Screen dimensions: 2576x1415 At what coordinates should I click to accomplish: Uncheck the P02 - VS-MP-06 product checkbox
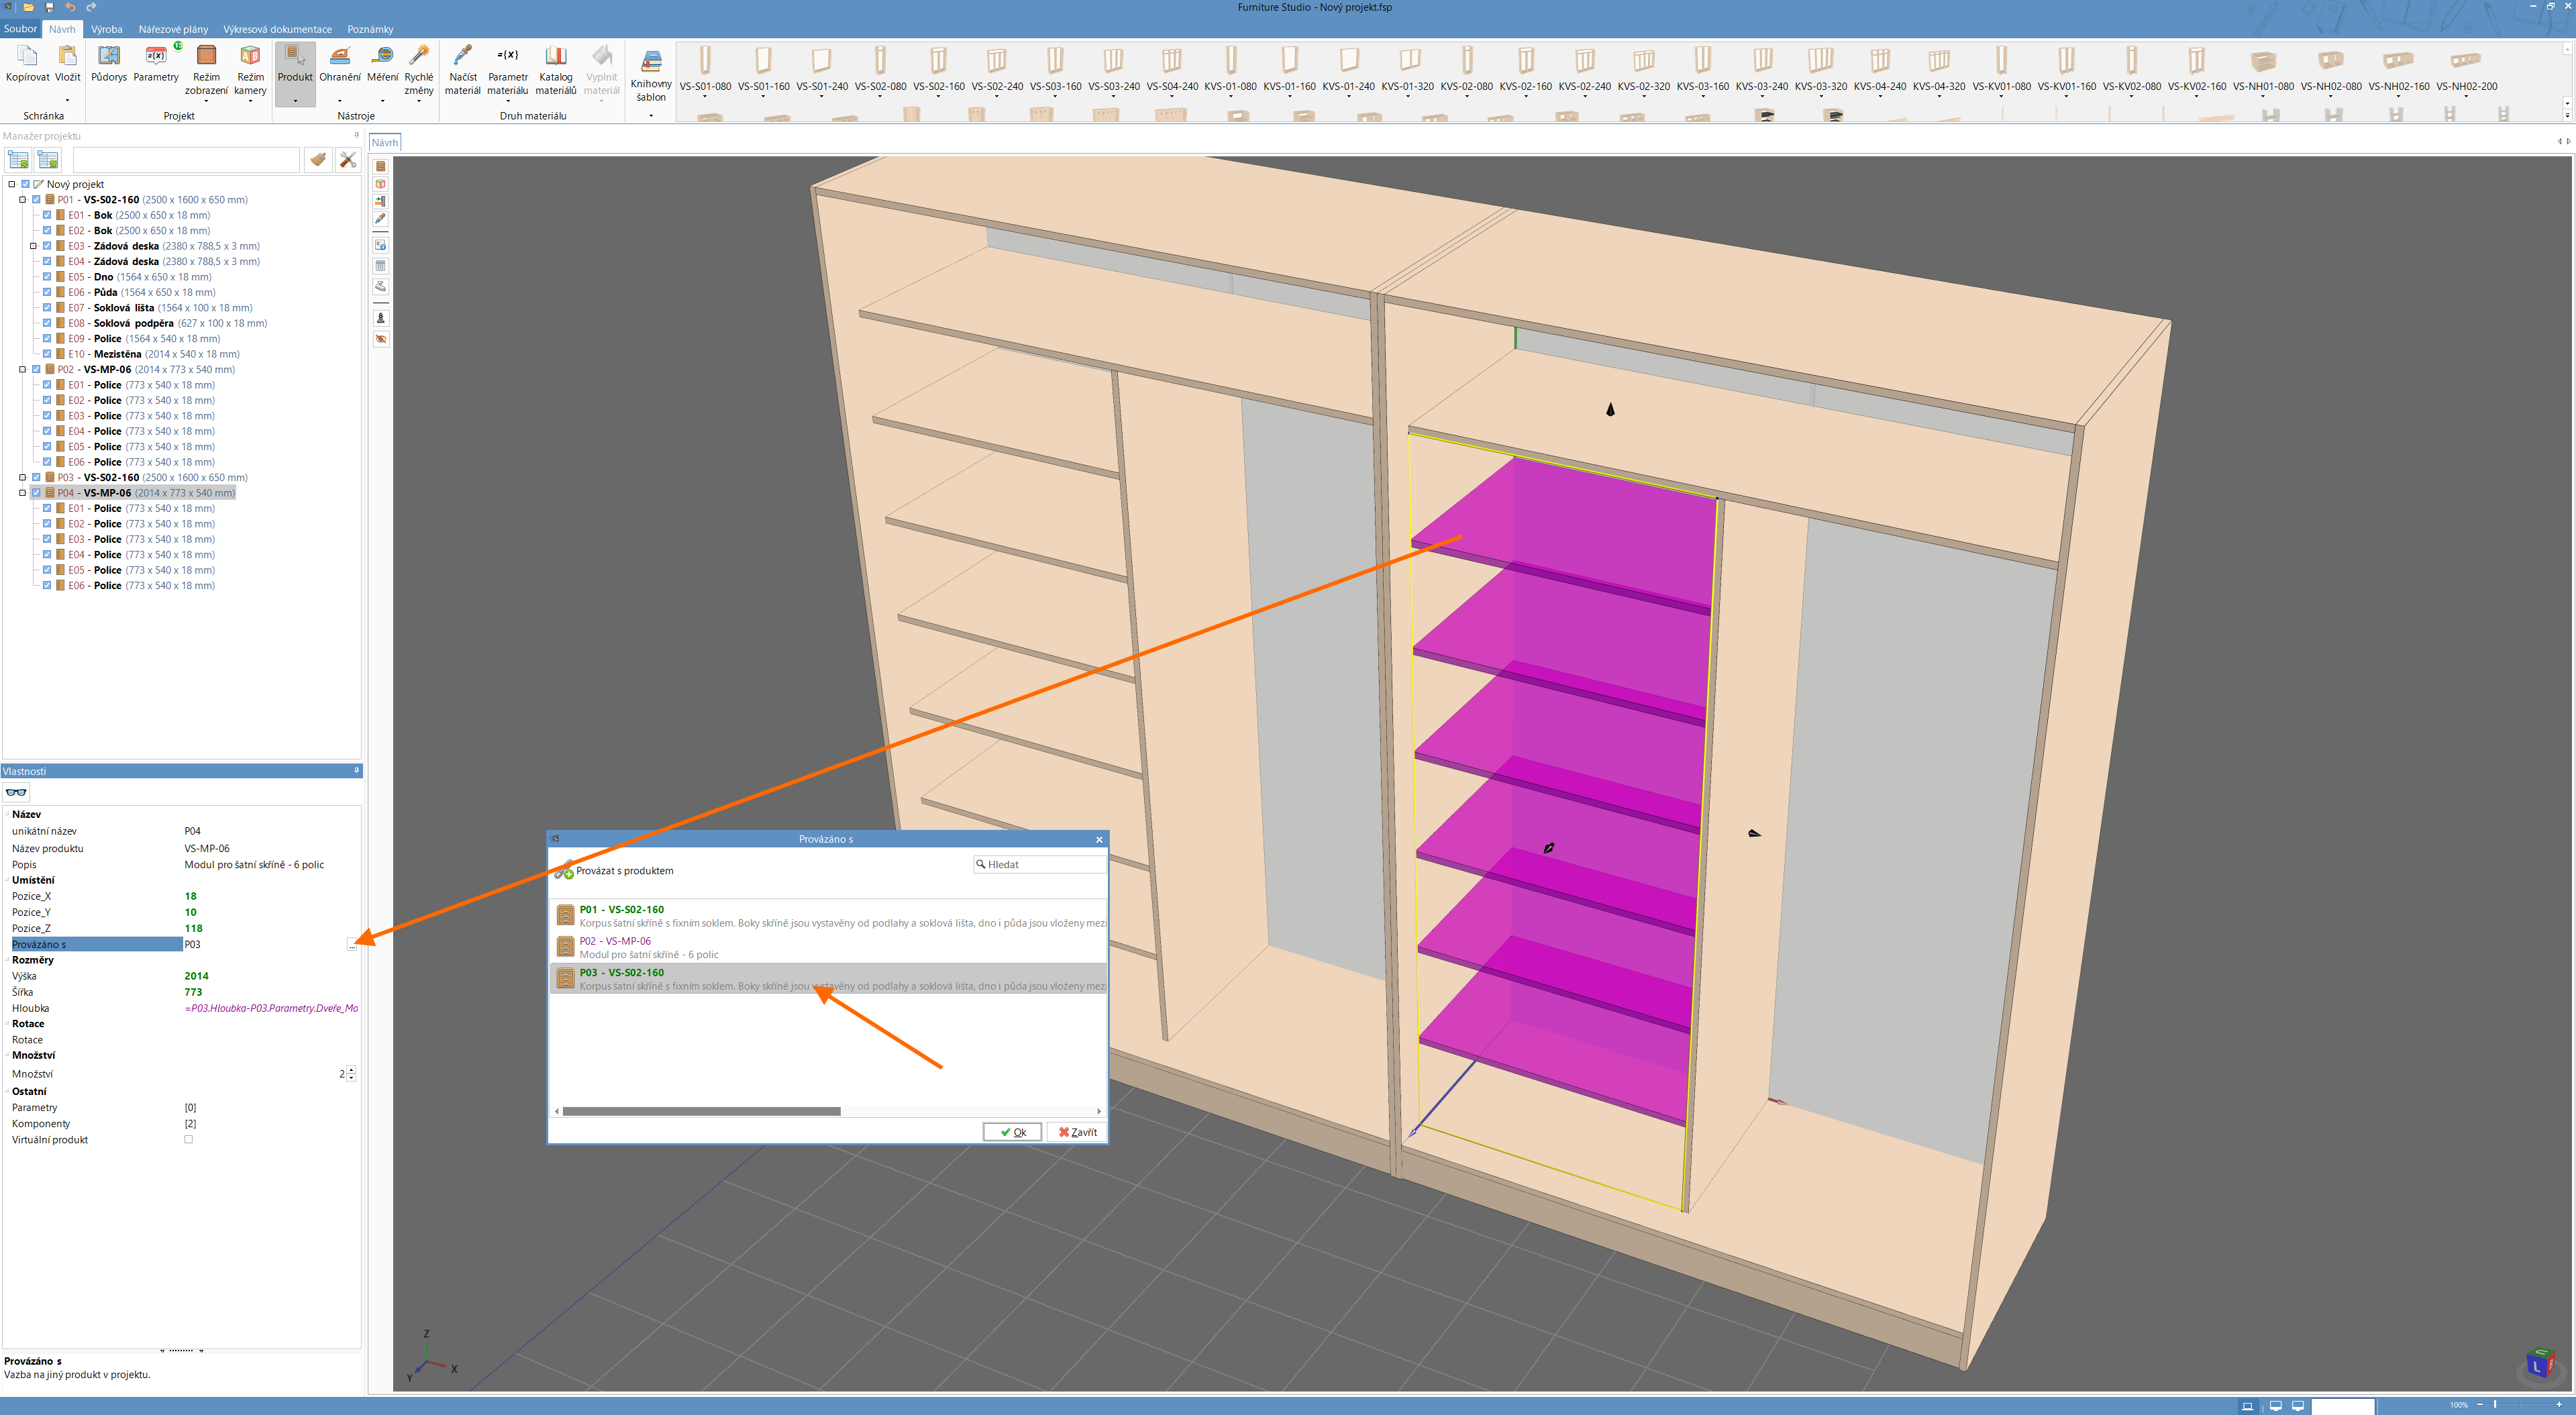click(37, 369)
